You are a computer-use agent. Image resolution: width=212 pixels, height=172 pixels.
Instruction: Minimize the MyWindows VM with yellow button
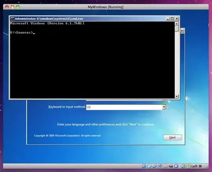coord(12,7)
